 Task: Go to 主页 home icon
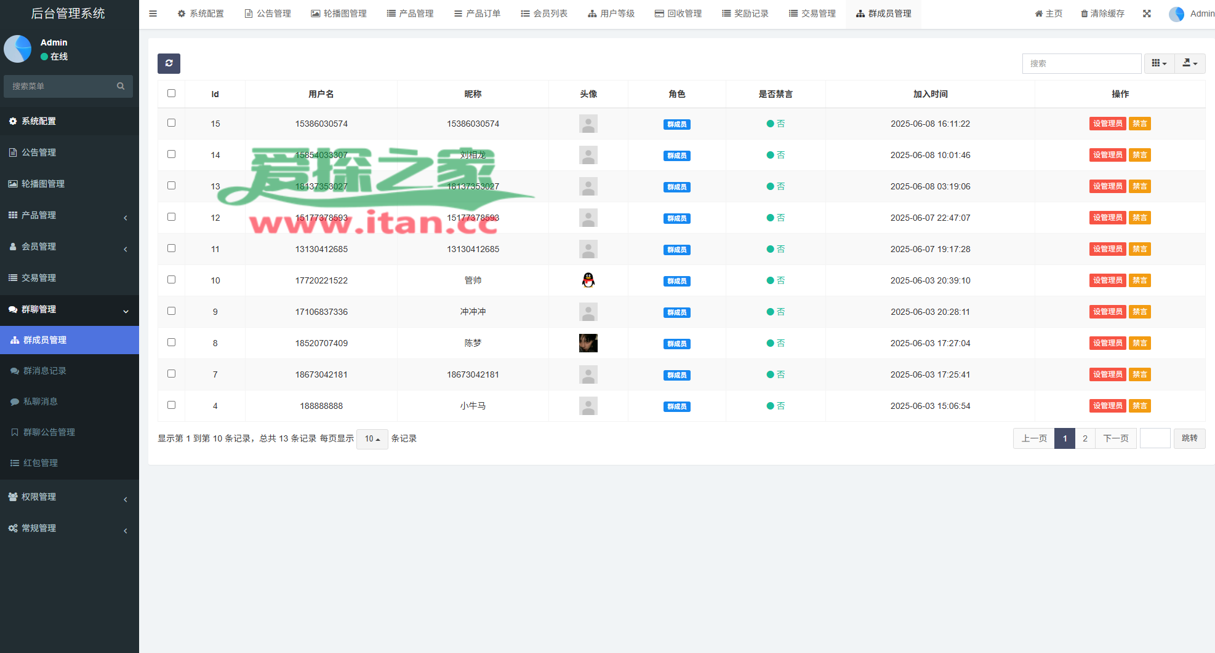1048,14
